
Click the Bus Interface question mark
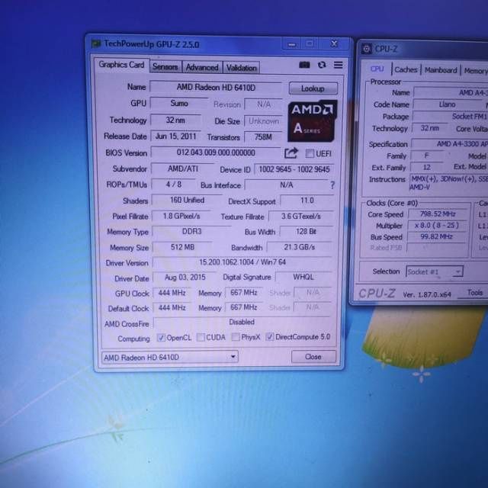point(332,185)
